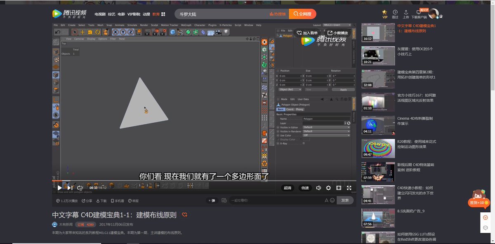Click the 1.2万次播放 play count
495x244 pixels.
67,201
